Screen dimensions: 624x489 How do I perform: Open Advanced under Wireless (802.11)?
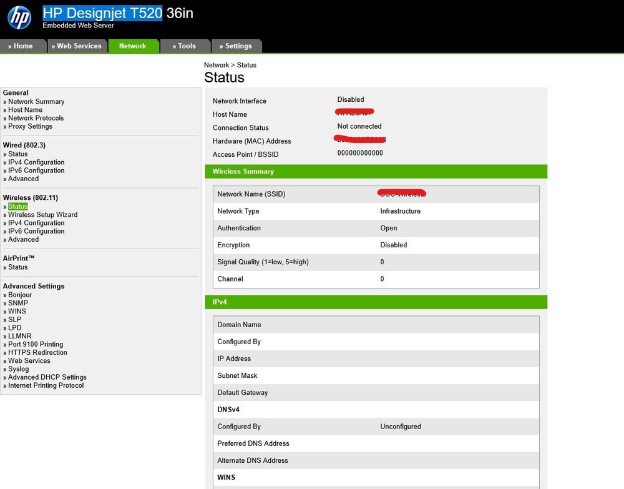tap(24, 239)
